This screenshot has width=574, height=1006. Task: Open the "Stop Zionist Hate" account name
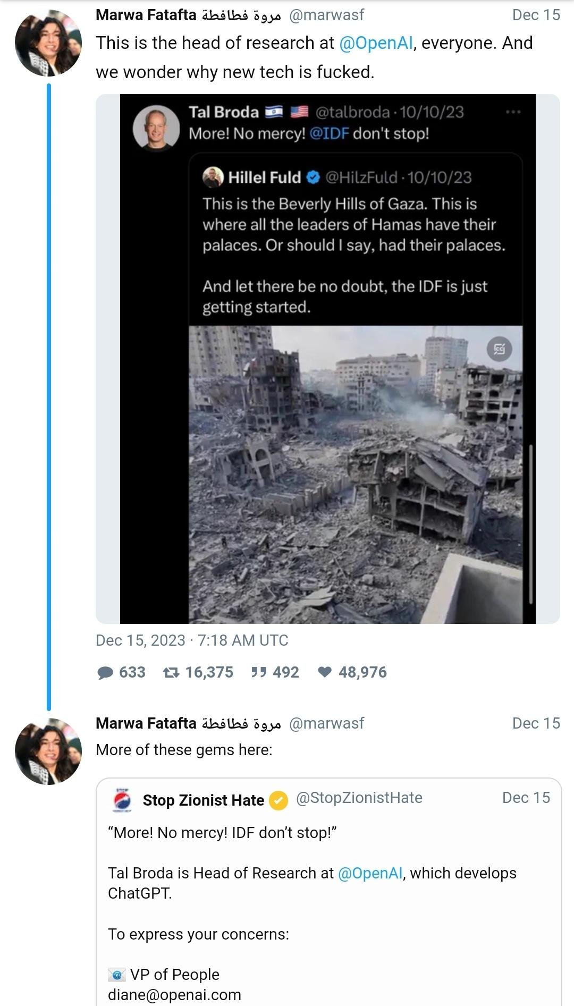203,800
